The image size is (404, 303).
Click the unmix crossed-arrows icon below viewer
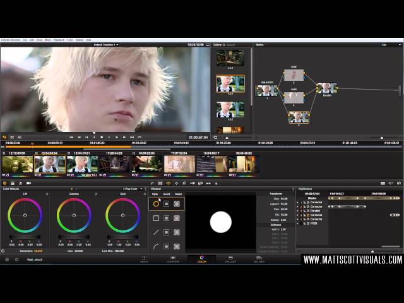[12, 138]
